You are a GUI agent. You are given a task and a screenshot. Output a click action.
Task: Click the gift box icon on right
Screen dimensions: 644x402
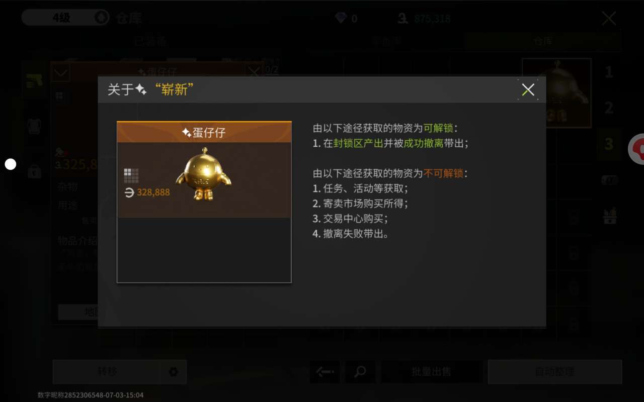(610, 216)
